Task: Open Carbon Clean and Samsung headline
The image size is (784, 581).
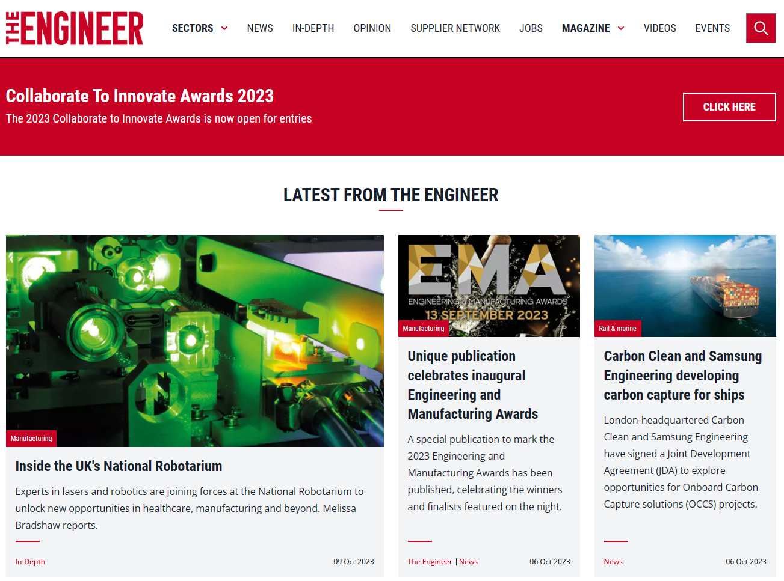Action: (x=682, y=376)
